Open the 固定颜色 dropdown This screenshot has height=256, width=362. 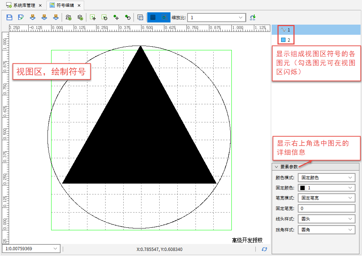[326, 188]
